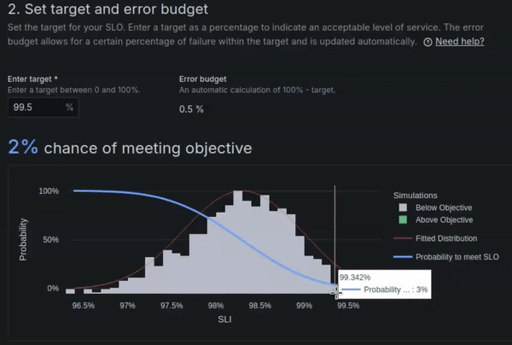Toggle the Above Objective green legend swatch
The width and height of the screenshot is (512, 345).
click(x=403, y=219)
